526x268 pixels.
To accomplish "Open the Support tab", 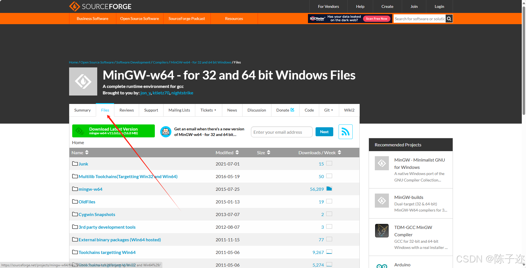I will [151, 110].
